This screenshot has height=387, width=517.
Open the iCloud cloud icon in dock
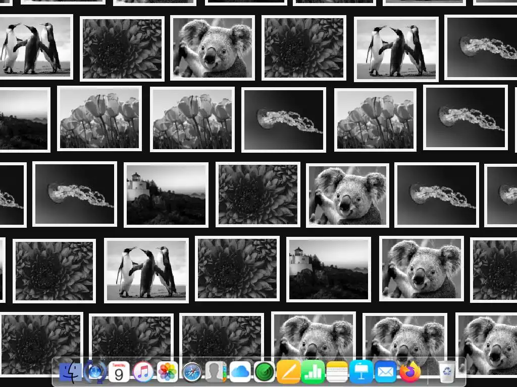click(240, 372)
